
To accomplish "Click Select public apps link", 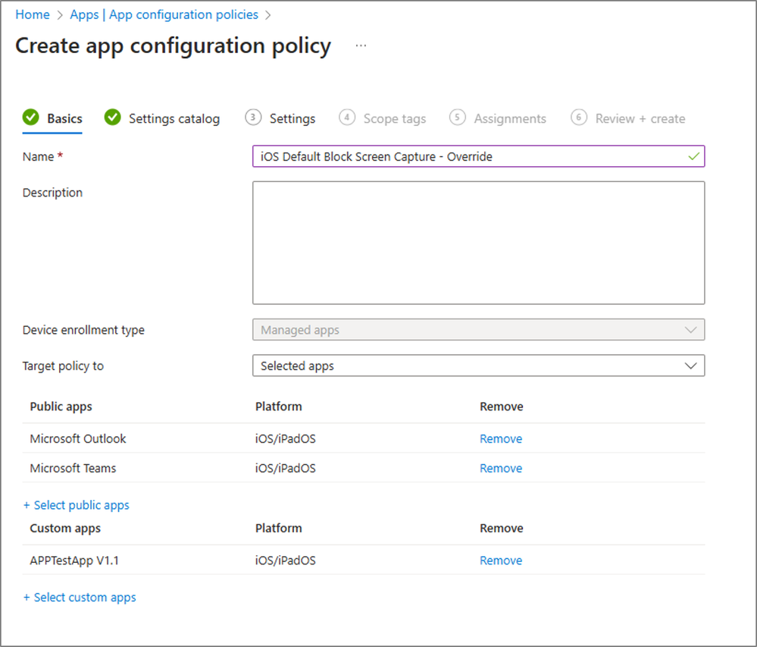I will tap(77, 505).
